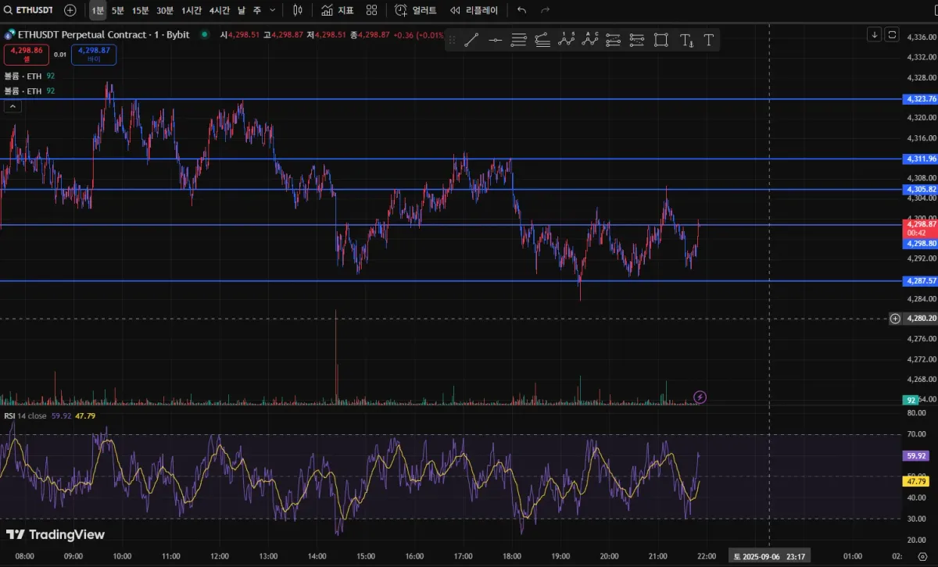Select the plain text tool

click(709, 40)
